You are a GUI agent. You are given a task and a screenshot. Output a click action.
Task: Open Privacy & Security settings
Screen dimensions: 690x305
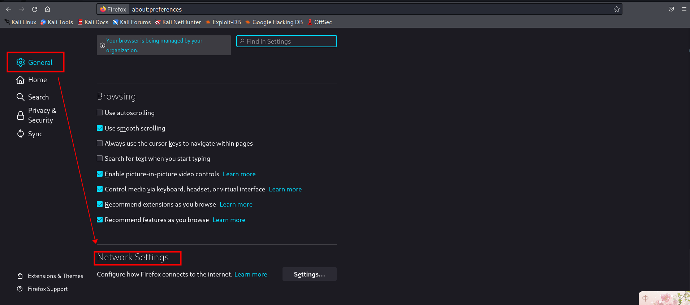[36, 115]
